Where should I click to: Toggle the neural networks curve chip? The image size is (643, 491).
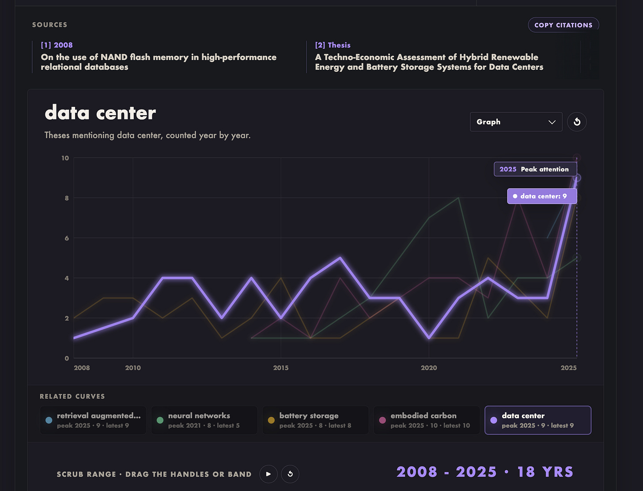[x=204, y=420]
